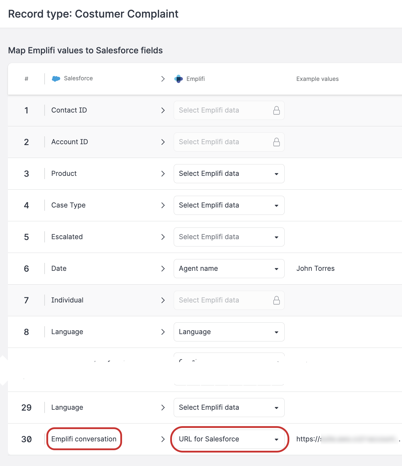Click the Emplifi logo icon in header

[x=178, y=79]
